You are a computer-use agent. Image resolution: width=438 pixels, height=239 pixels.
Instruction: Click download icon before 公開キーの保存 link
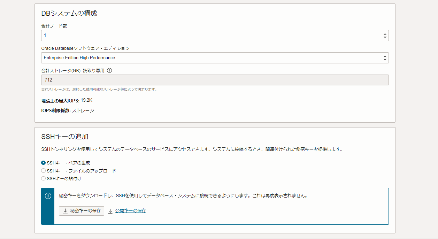[x=110, y=211]
